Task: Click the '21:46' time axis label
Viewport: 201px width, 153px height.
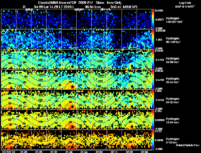Action: pyautogui.click(x=69, y=152)
